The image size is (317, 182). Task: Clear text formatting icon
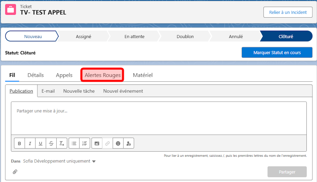[62, 143]
